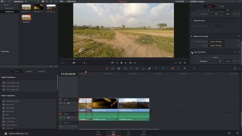Go to last clip icon in viewer
The height and width of the screenshot is (136, 242).
(x=185, y=63)
